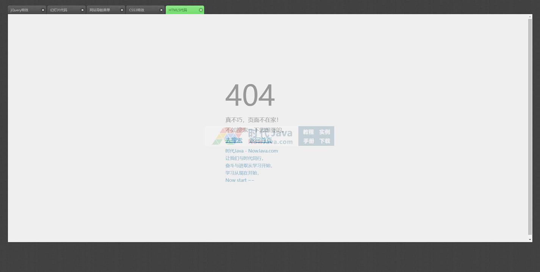This screenshot has width=540, height=272.
Task: Follow the 去搜索 link
Action: point(234,140)
